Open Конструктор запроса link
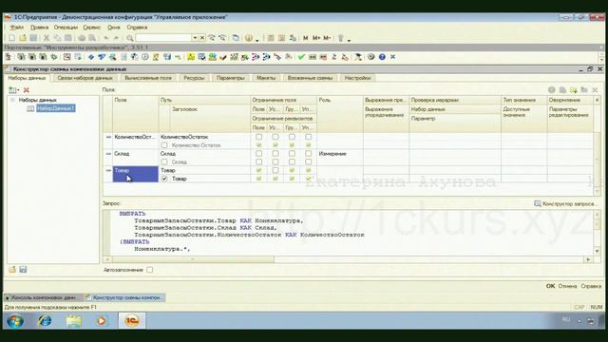The image size is (608, 342). 569,203
